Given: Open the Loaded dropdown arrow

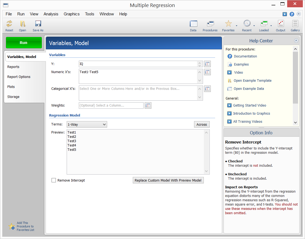Looking at the screenshot, I should [271, 26].
